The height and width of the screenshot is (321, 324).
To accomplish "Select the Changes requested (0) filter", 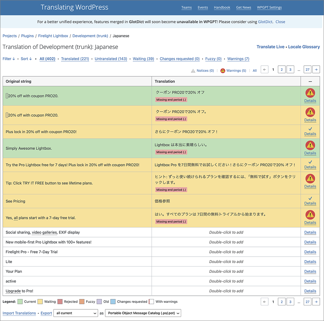I will click(x=179, y=59).
